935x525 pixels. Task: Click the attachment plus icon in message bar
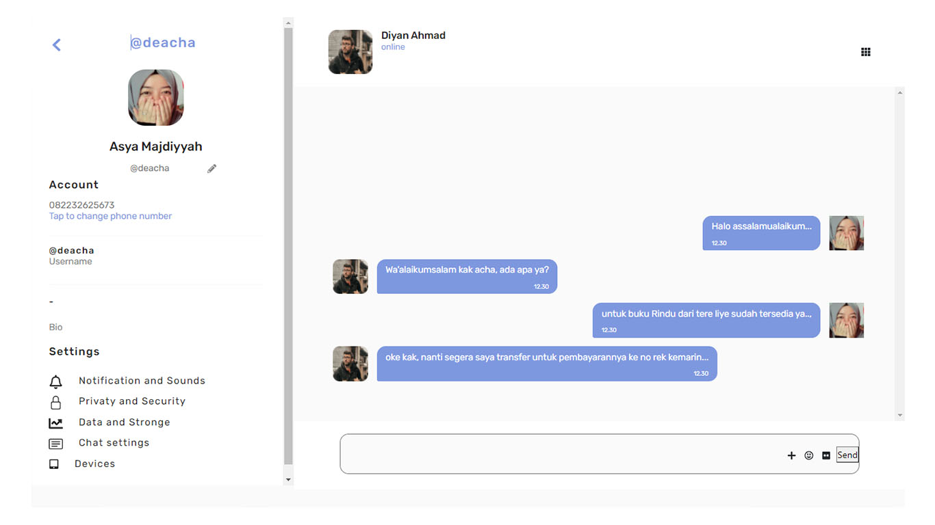[x=791, y=455]
